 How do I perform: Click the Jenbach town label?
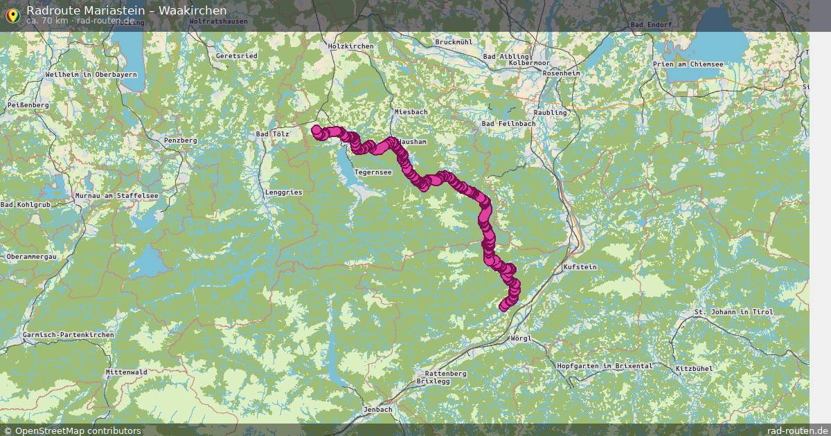(378, 410)
